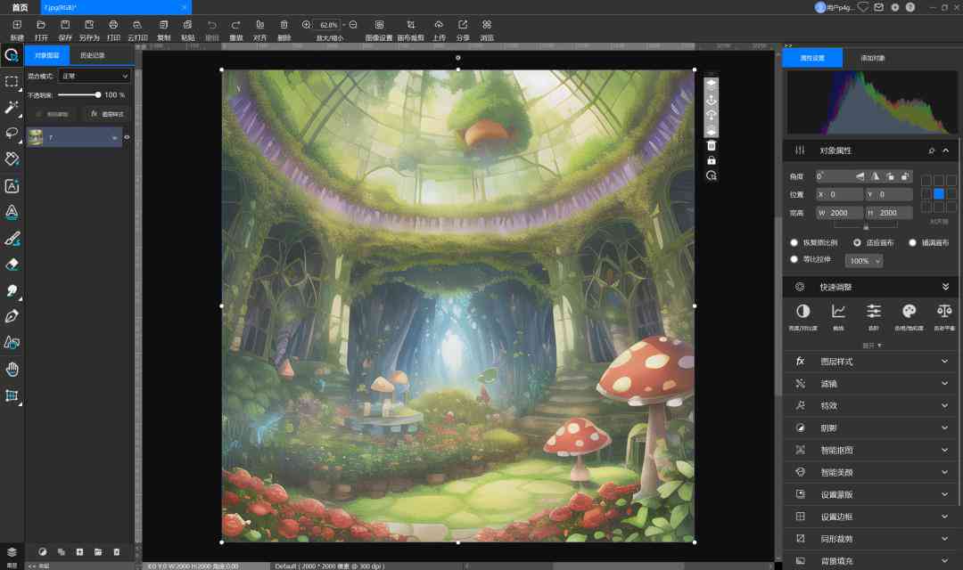
Task: Click the zoom-out magnifier icon
Action: point(353,25)
